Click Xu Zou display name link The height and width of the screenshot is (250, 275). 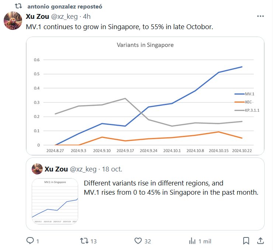pyautogui.click(x=37, y=16)
